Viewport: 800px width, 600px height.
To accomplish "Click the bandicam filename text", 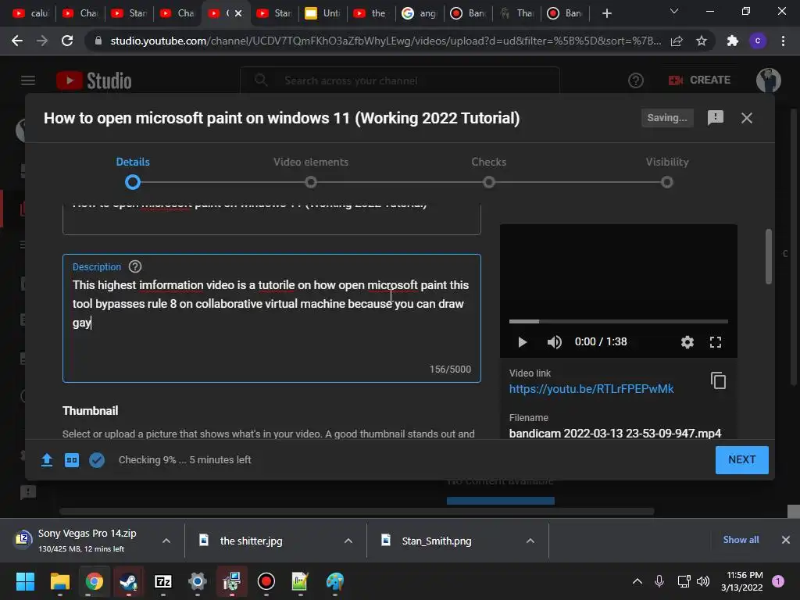I will point(615,433).
